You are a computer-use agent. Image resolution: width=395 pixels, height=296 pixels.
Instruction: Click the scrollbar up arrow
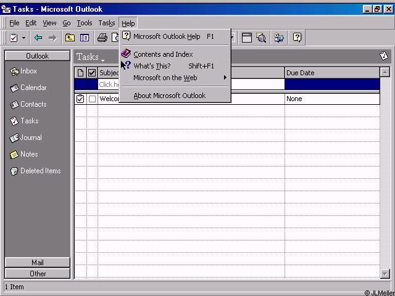point(385,73)
